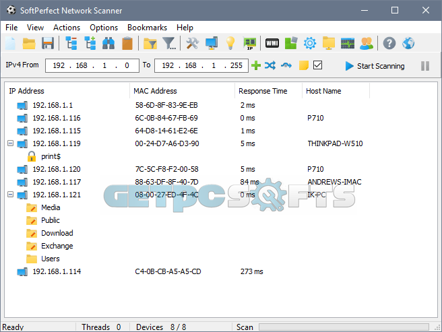Click the pause scanning button
The image size is (442, 332).
tap(425, 66)
